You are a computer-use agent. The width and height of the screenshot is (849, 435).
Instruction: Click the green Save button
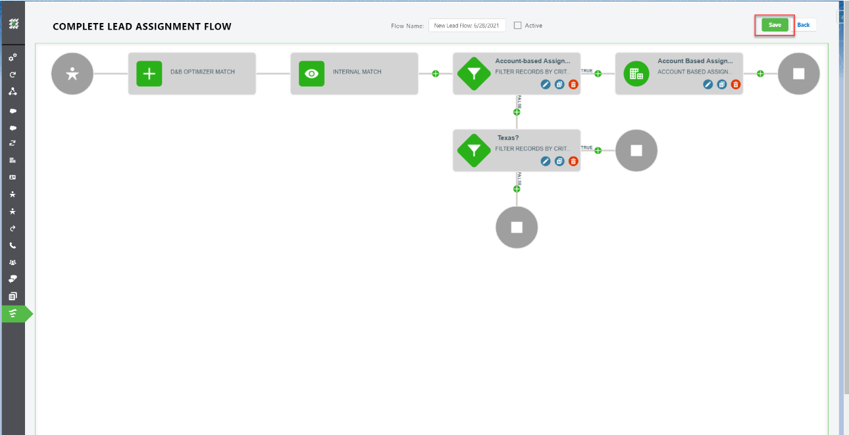774,24
